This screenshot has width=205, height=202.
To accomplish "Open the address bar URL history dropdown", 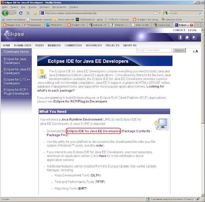I will point(160,13).
